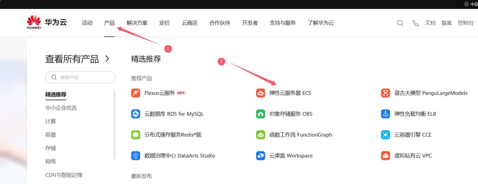Open the search magnifier icon in top bar
Image resolution: width=478 pixels, height=184 pixels.
point(400,23)
